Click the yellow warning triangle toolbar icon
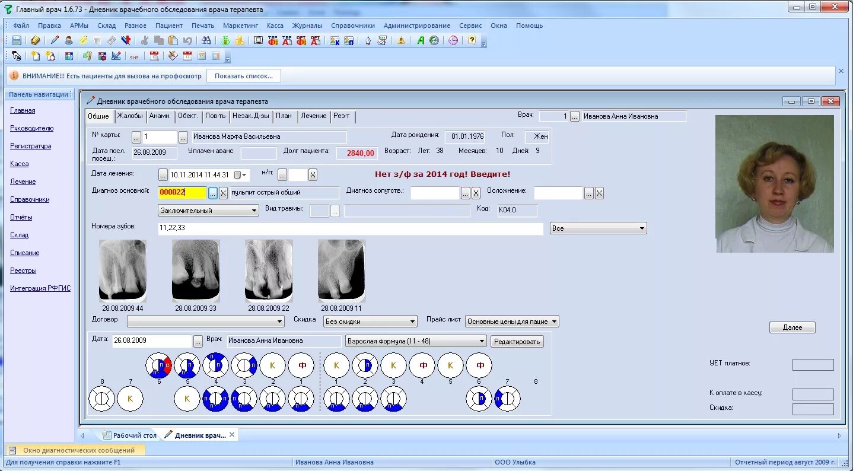 402,40
